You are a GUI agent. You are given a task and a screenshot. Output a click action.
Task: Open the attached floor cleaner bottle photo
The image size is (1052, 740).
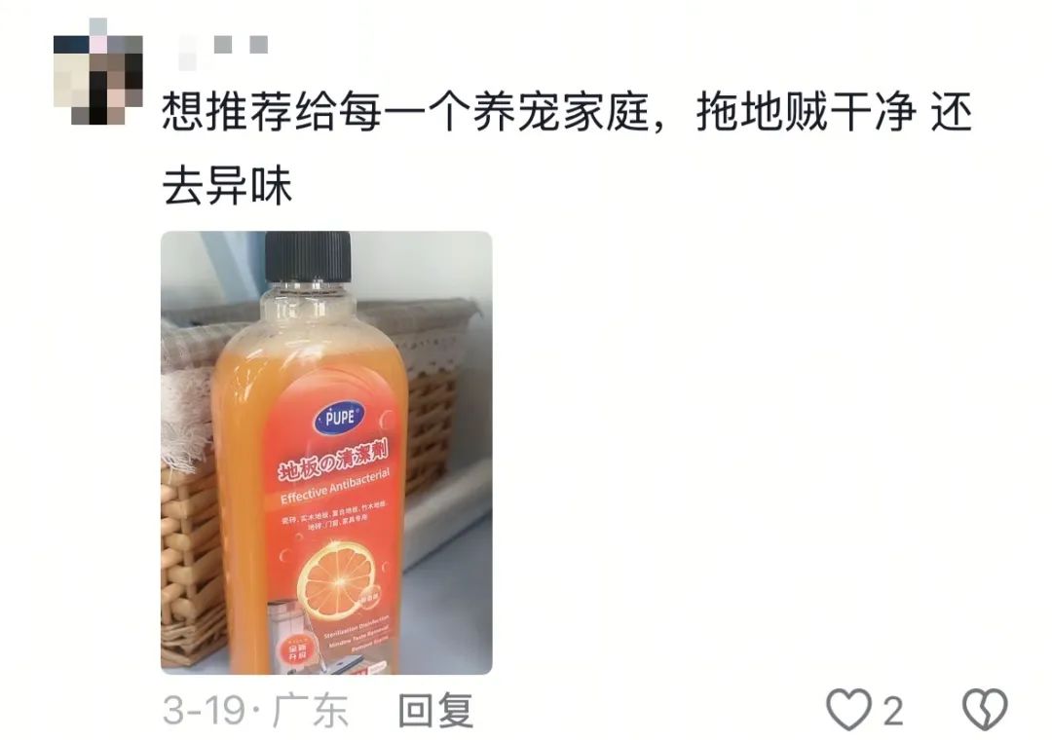(x=326, y=453)
